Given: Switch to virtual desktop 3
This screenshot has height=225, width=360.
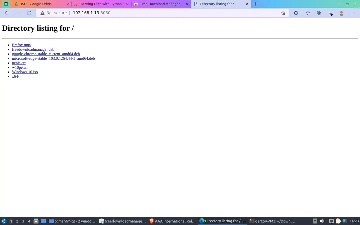Looking at the screenshot, I should [x=23, y=221].
